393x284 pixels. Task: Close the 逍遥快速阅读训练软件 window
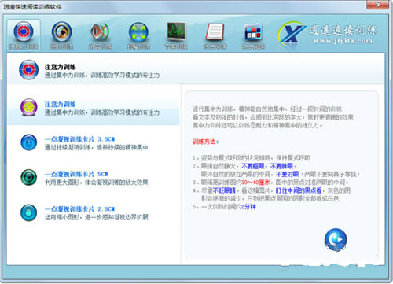coord(377,5)
